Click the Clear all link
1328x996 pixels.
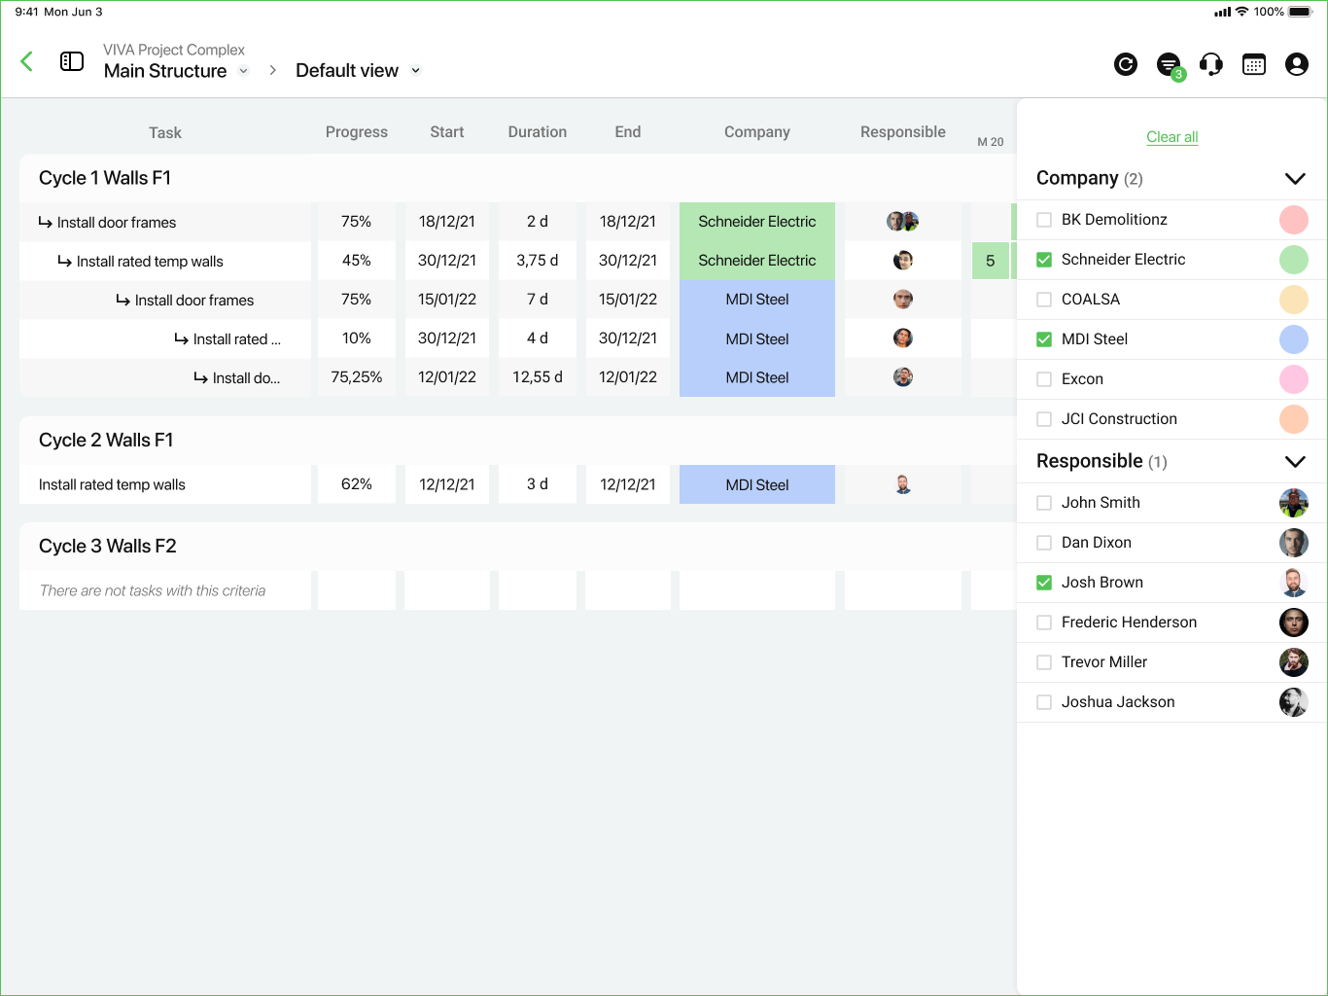tap(1172, 137)
